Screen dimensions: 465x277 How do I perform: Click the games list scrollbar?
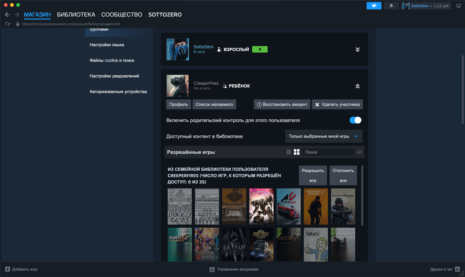pos(362,195)
